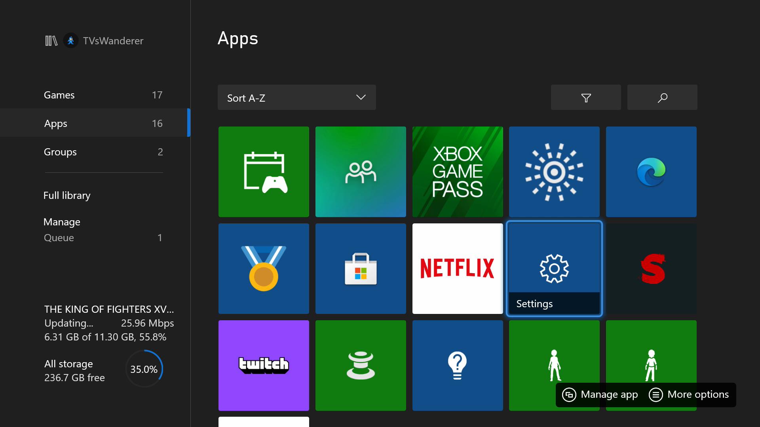Screen dimensions: 760x427
Task: Open Full library link
Action: [67, 195]
